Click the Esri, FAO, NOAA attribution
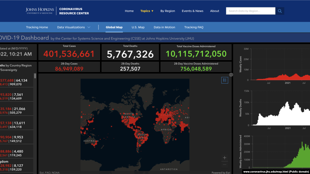This screenshot has width=310, height=174. coord(50,173)
